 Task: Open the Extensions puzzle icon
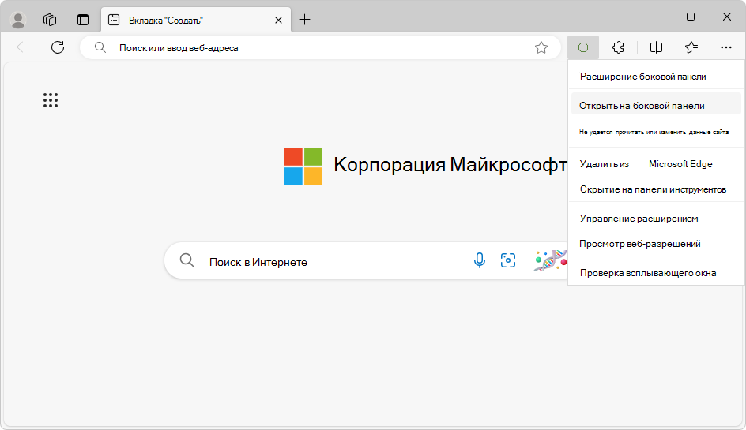[x=618, y=47]
